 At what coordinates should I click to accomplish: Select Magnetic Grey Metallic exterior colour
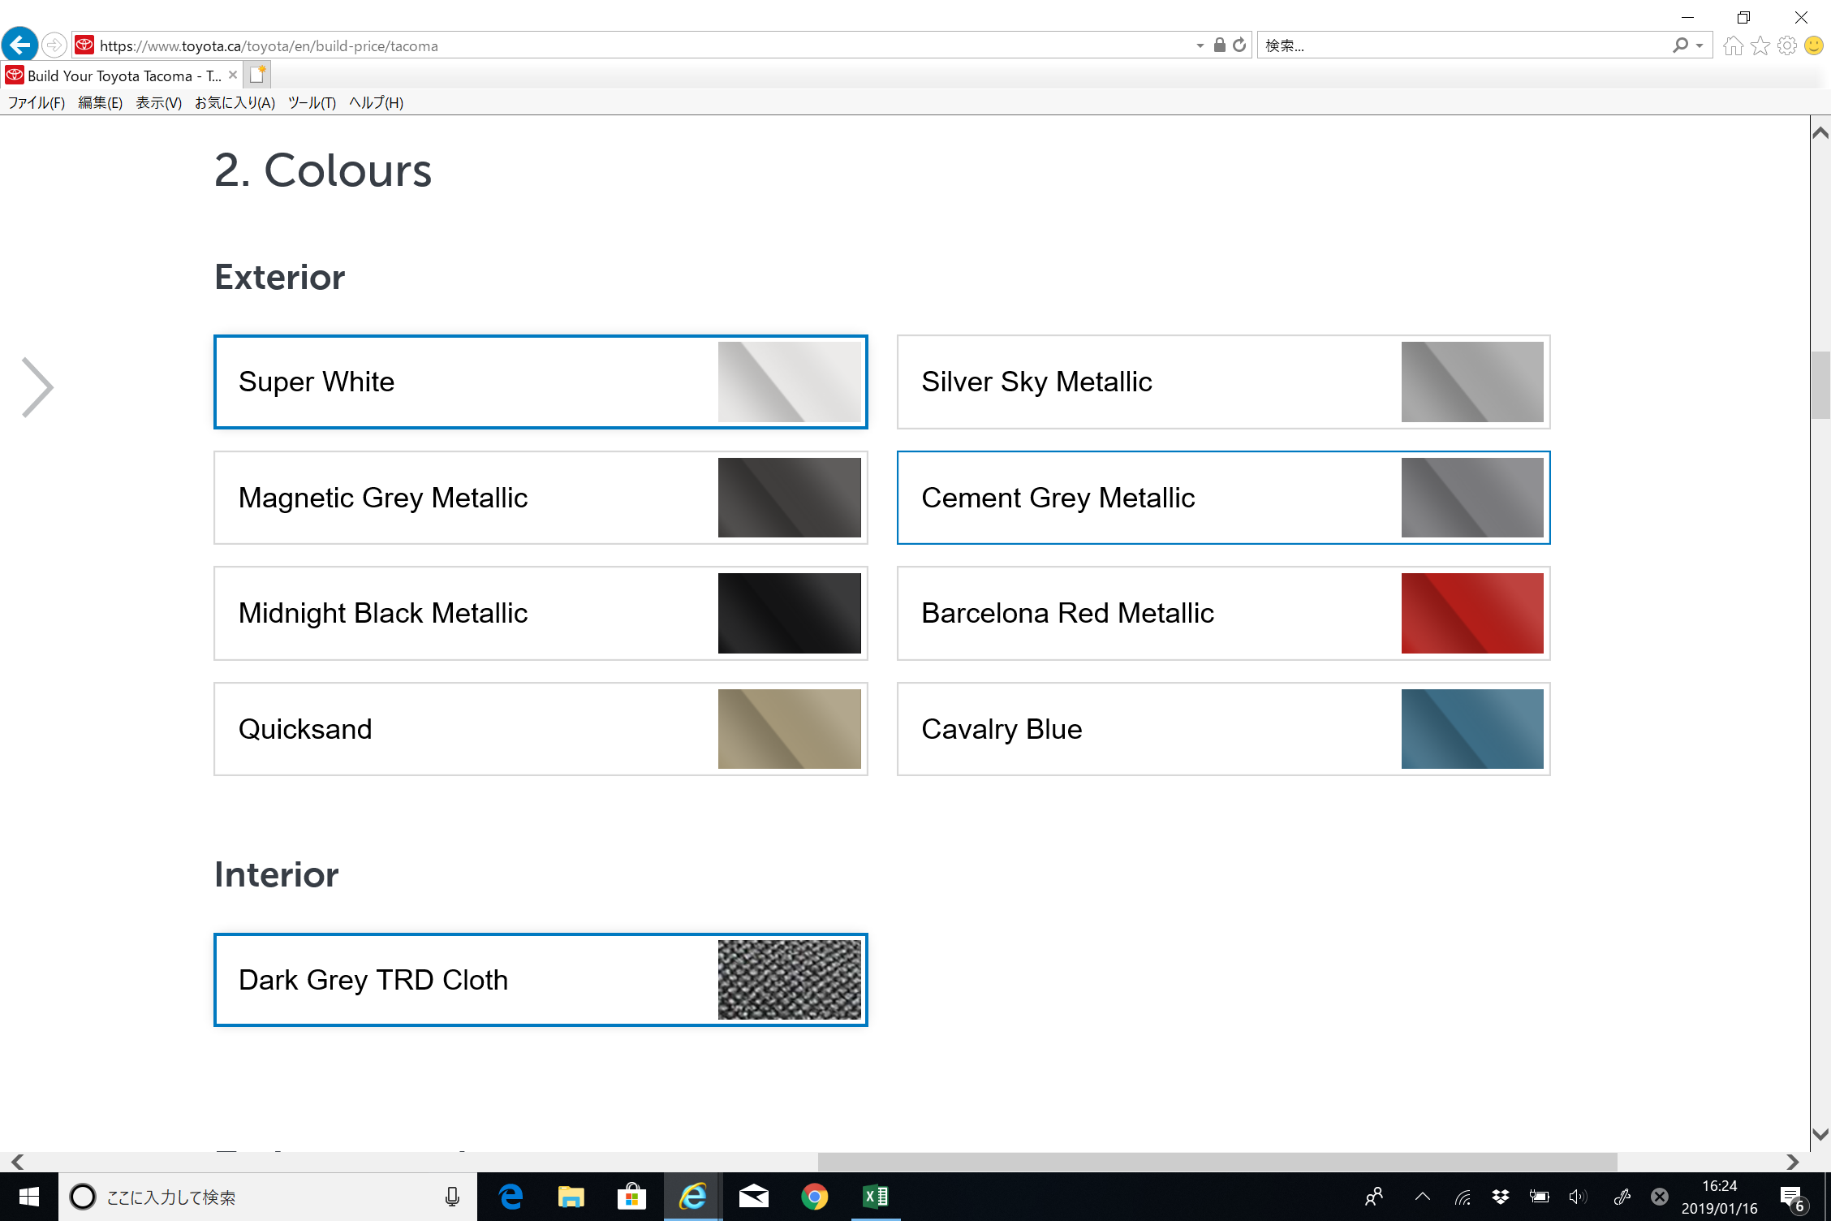coord(541,498)
